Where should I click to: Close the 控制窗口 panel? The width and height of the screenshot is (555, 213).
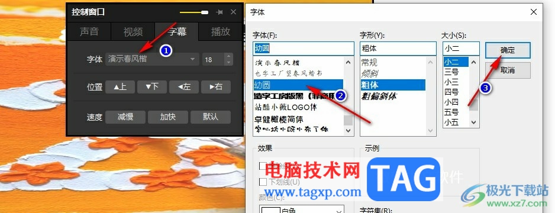[233, 12]
